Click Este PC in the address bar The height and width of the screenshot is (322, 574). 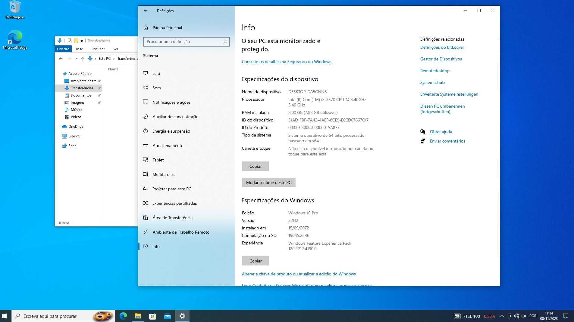[105, 59]
